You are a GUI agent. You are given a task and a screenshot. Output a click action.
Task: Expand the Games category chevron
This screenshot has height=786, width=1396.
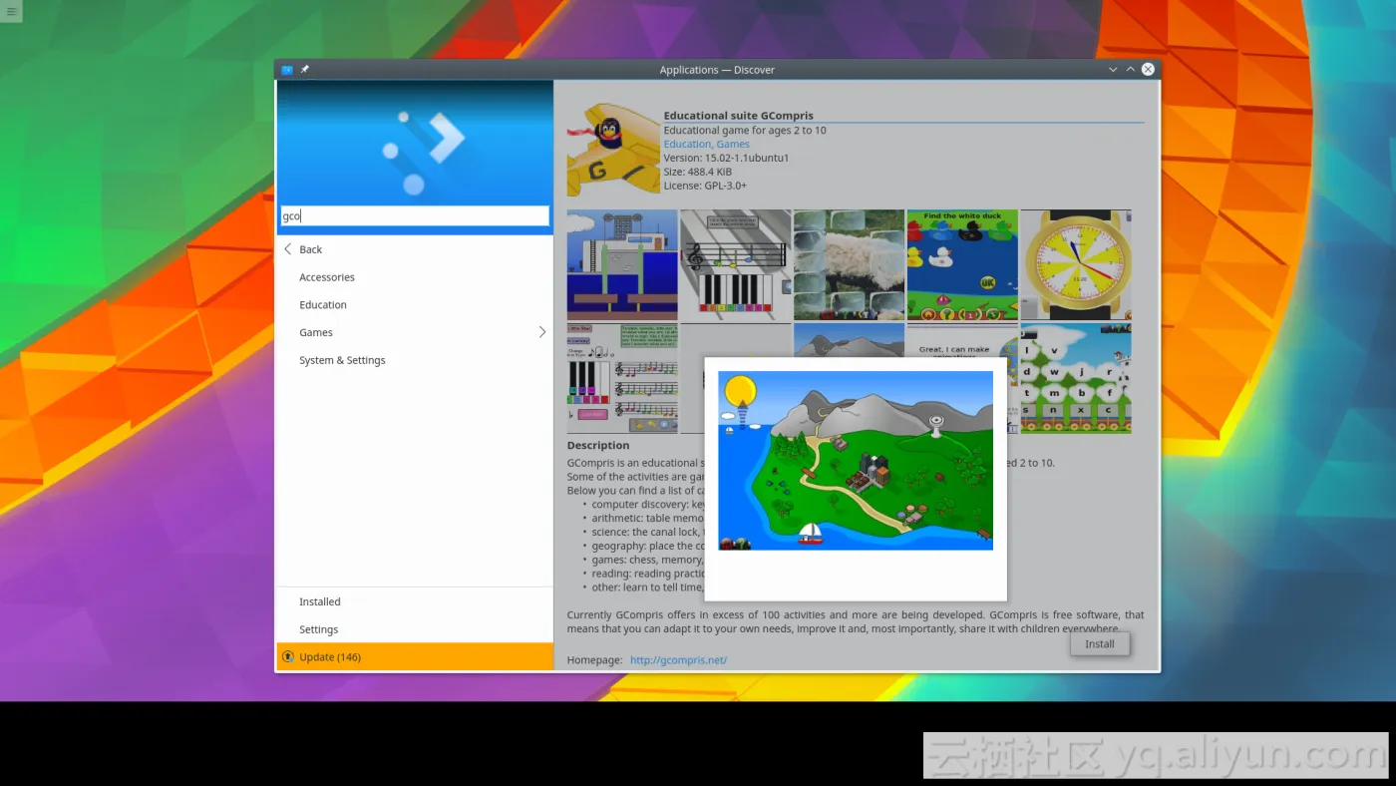pos(542,332)
